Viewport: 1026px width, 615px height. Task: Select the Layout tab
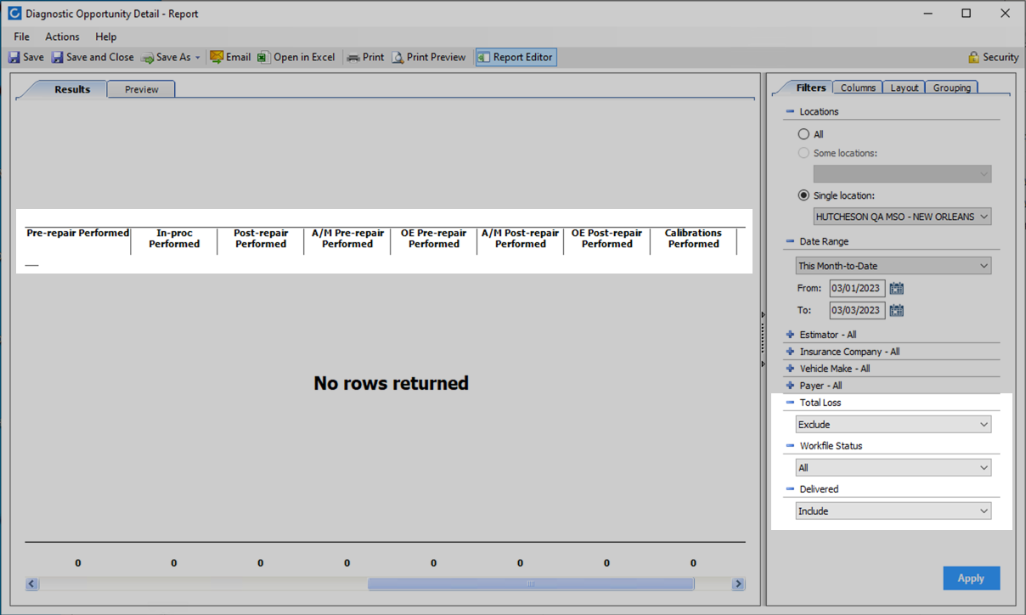[x=904, y=87]
